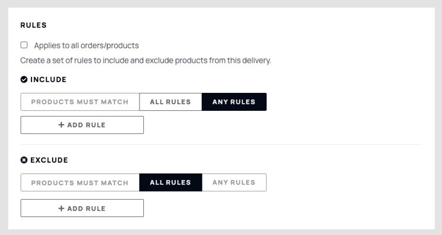
Task: Select Any Rules under Include
Action: tap(234, 102)
